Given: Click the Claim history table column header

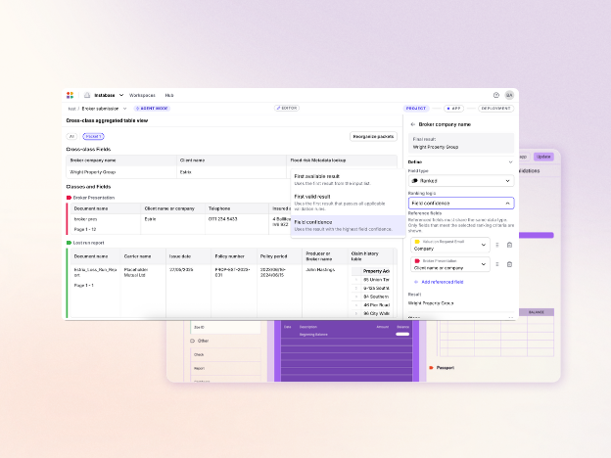Looking at the screenshot, I should (370, 256).
